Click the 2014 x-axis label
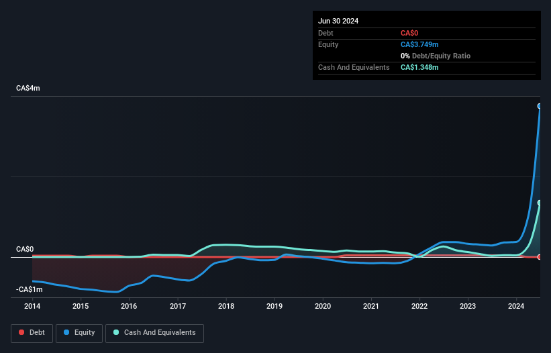The width and height of the screenshot is (551, 353). point(32,306)
